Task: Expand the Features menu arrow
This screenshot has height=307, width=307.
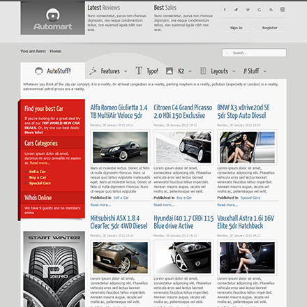Action: (x=126, y=71)
